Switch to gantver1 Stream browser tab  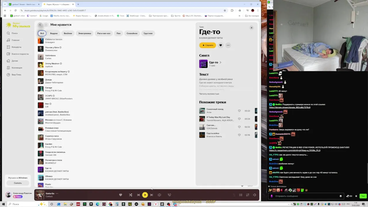pyautogui.click(x=24, y=4)
